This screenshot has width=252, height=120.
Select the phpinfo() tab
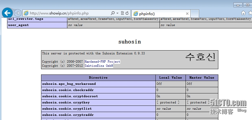click(161, 14)
